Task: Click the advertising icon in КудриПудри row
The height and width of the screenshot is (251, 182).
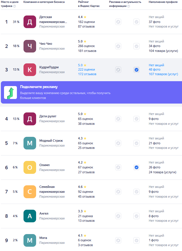Action: point(118,70)
